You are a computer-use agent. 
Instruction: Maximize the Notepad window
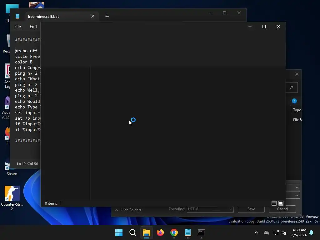[x=225, y=13]
